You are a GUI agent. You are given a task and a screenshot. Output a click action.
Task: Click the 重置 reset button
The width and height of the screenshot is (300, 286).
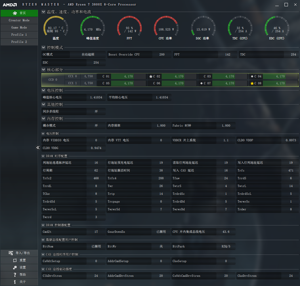(19, 260)
